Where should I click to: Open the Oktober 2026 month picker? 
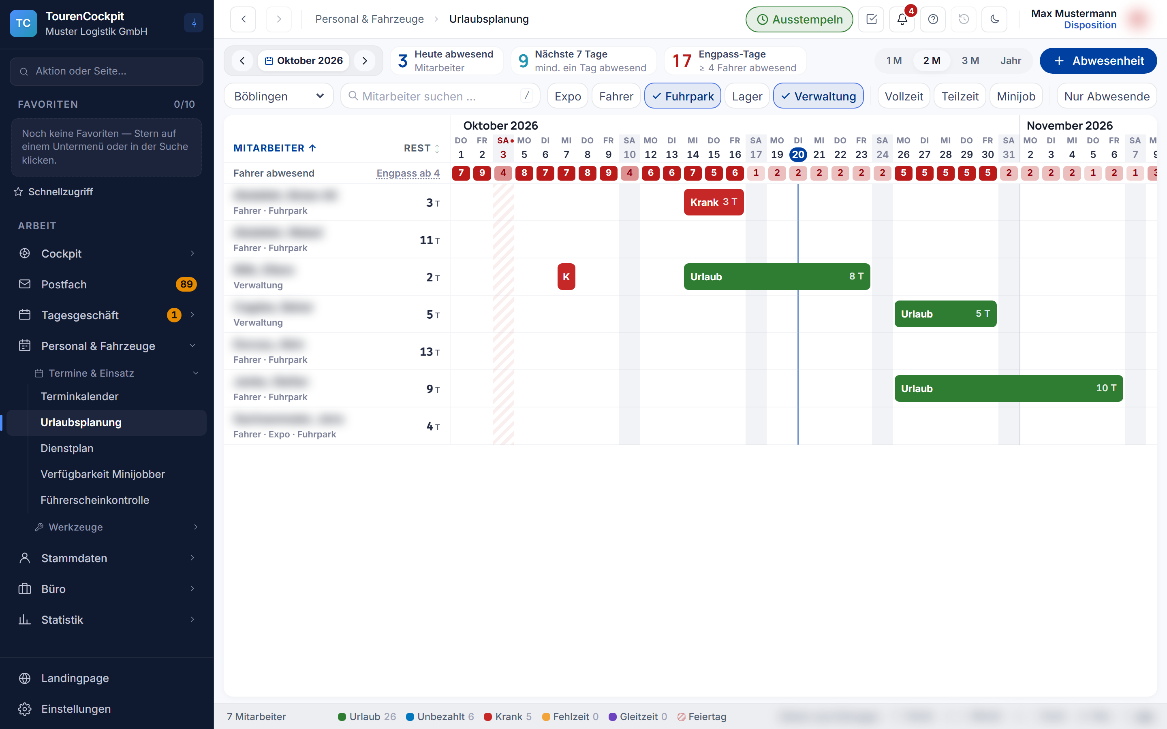304,61
